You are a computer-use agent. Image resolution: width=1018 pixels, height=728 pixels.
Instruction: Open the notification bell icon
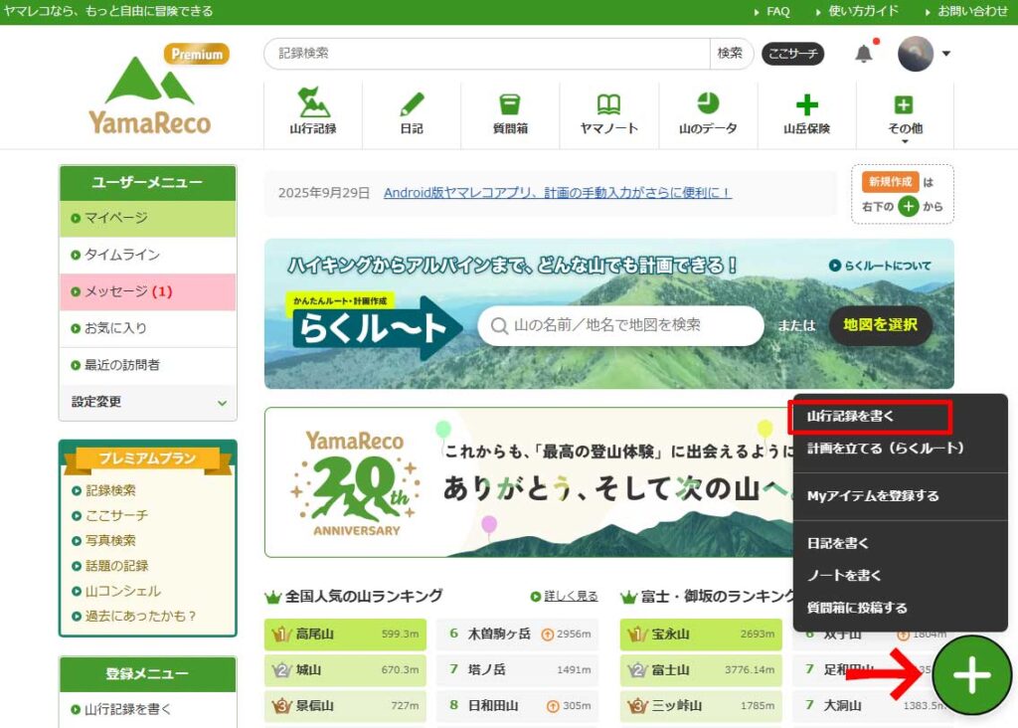point(864,54)
